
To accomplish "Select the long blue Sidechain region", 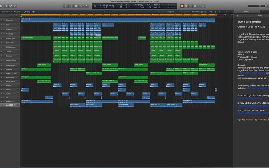I will pyautogui.click(x=118, y=20).
